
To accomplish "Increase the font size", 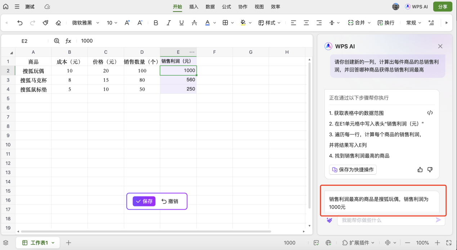I will pyautogui.click(x=127, y=23).
